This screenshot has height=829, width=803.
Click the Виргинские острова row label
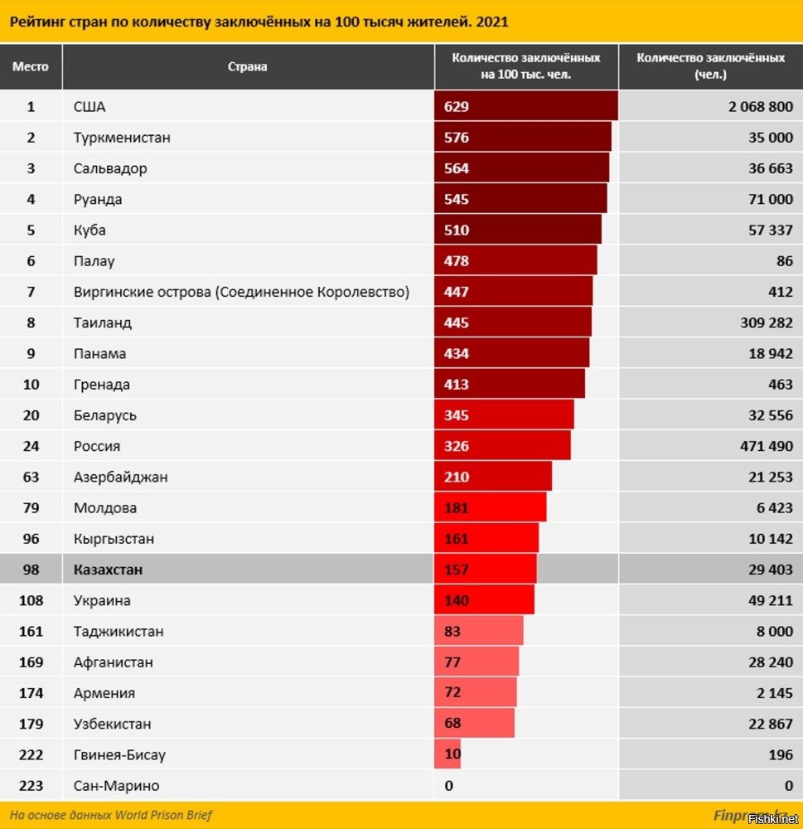(x=242, y=292)
